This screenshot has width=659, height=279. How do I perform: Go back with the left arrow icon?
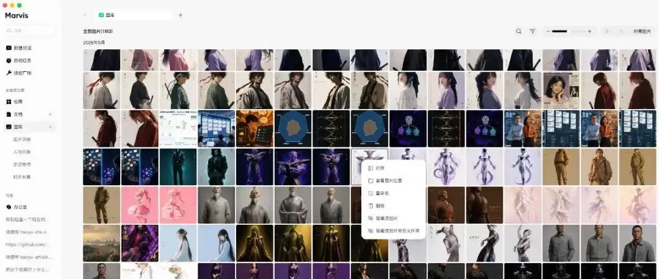click(85, 15)
